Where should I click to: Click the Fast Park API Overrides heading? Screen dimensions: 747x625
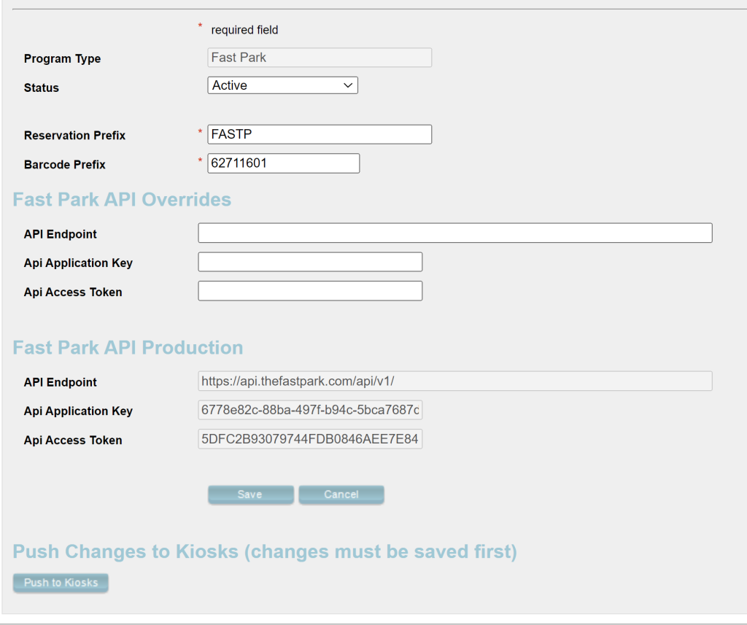pyautogui.click(x=122, y=200)
